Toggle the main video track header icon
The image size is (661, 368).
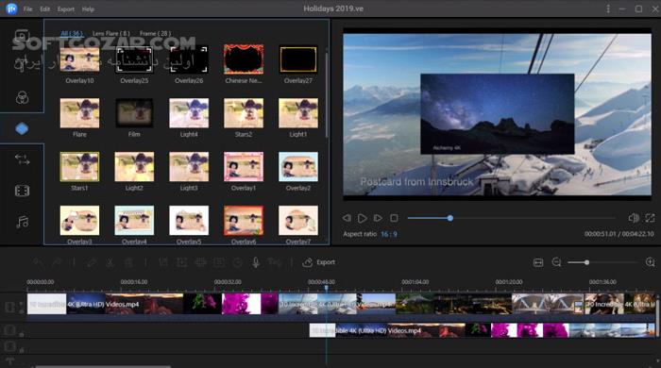tap(9, 307)
